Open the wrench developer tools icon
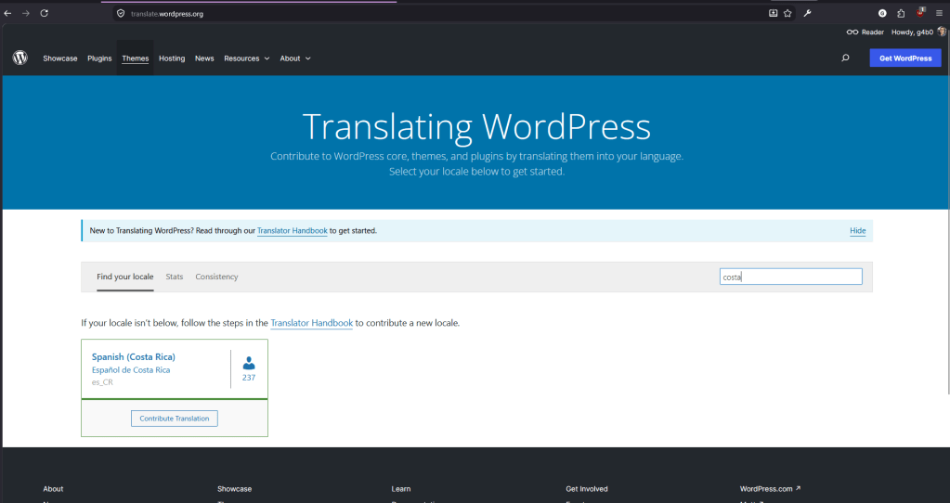Screen dimensions: 950x503 [808, 13]
